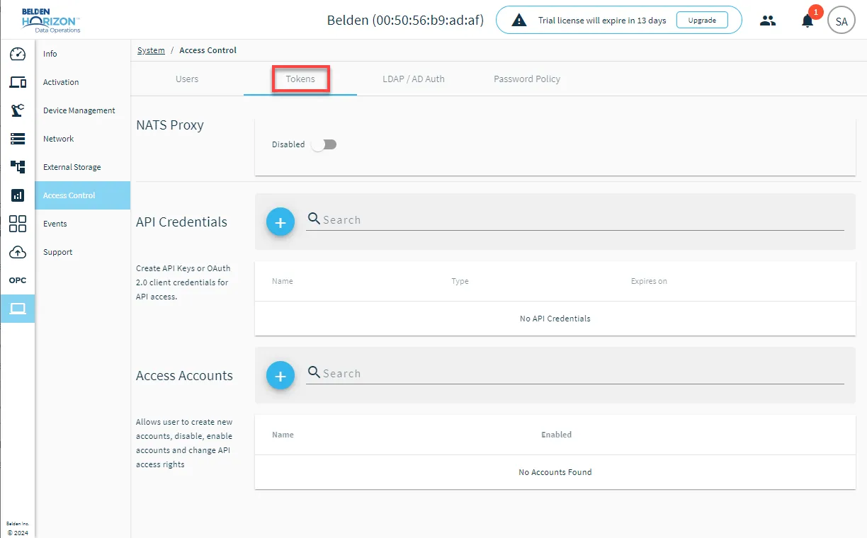Open External Storage menu item

[82, 167]
